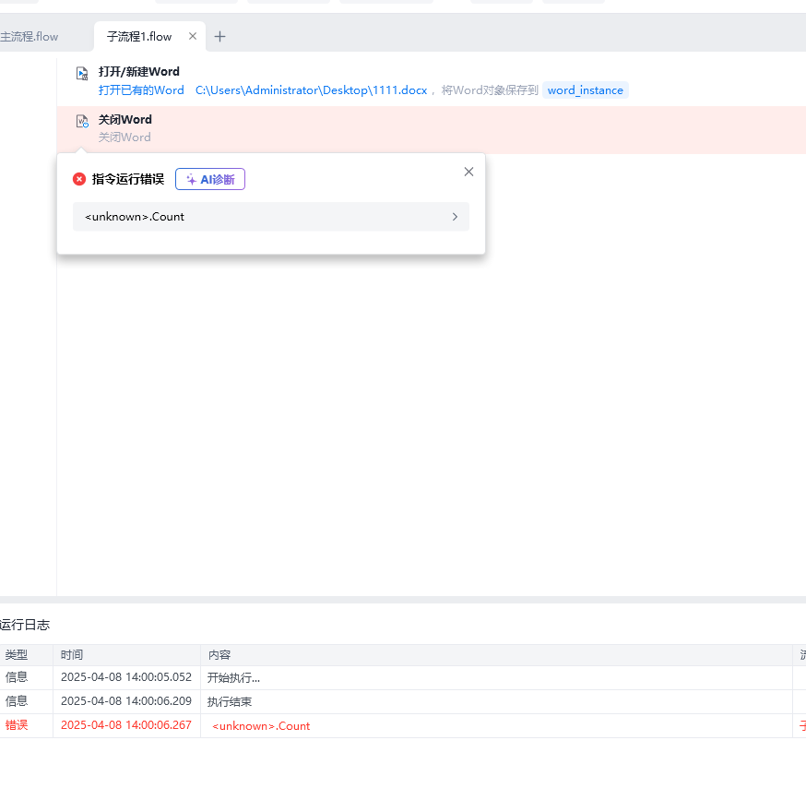Expand the <unknown>.Count error chevron
Viewport: 806px width, 812px height.
point(455,217)
